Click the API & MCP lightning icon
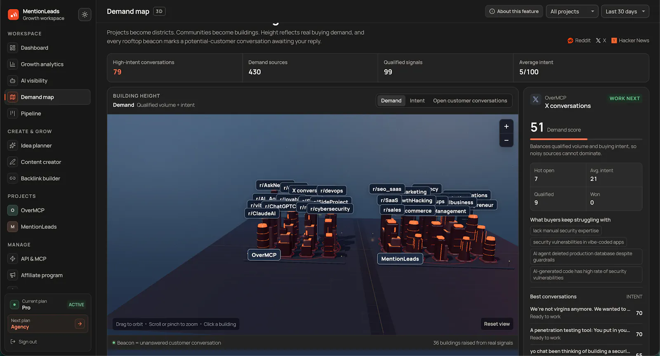Viewport: 660px width, 356px height. coord(13,259)
